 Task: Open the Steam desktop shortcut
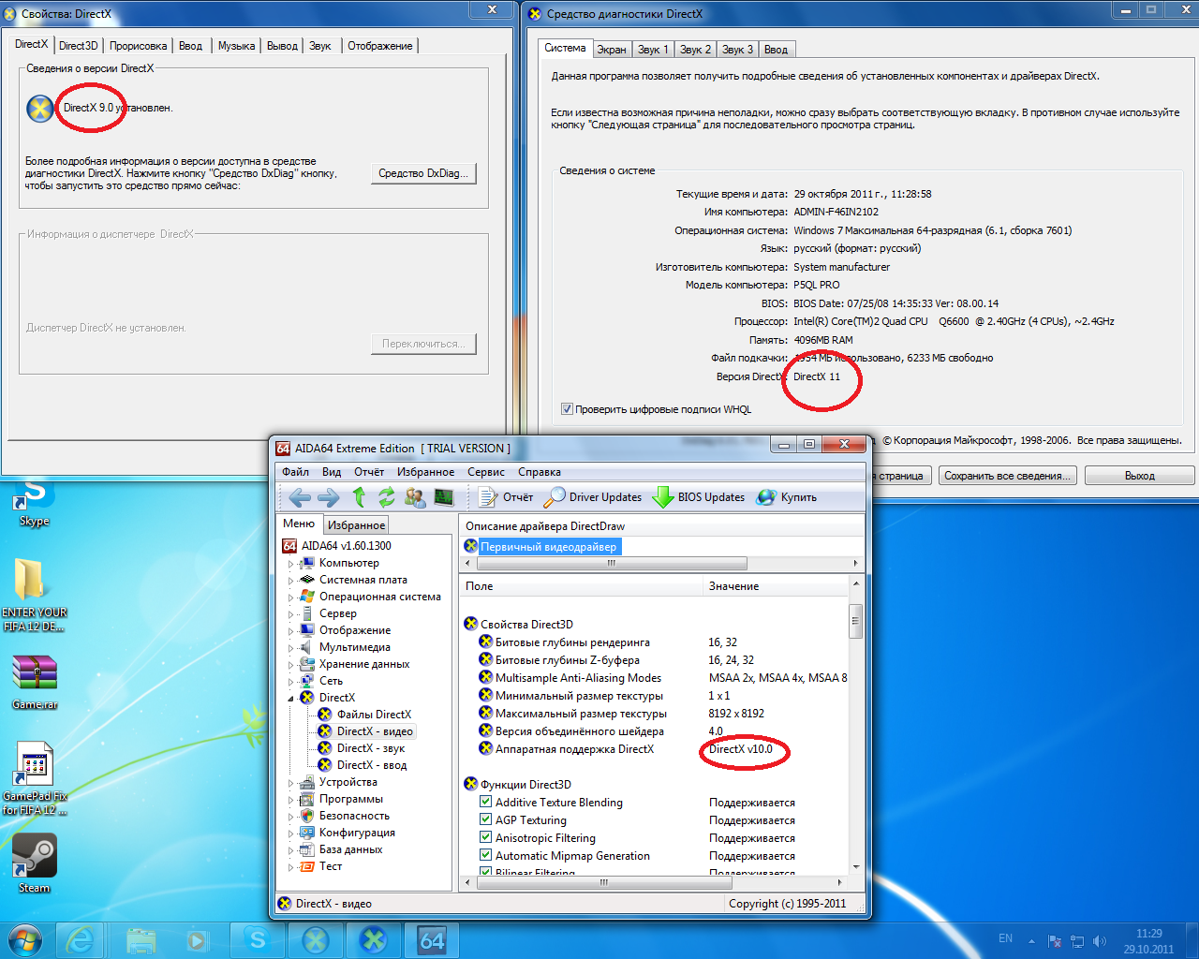click(34, 862)
